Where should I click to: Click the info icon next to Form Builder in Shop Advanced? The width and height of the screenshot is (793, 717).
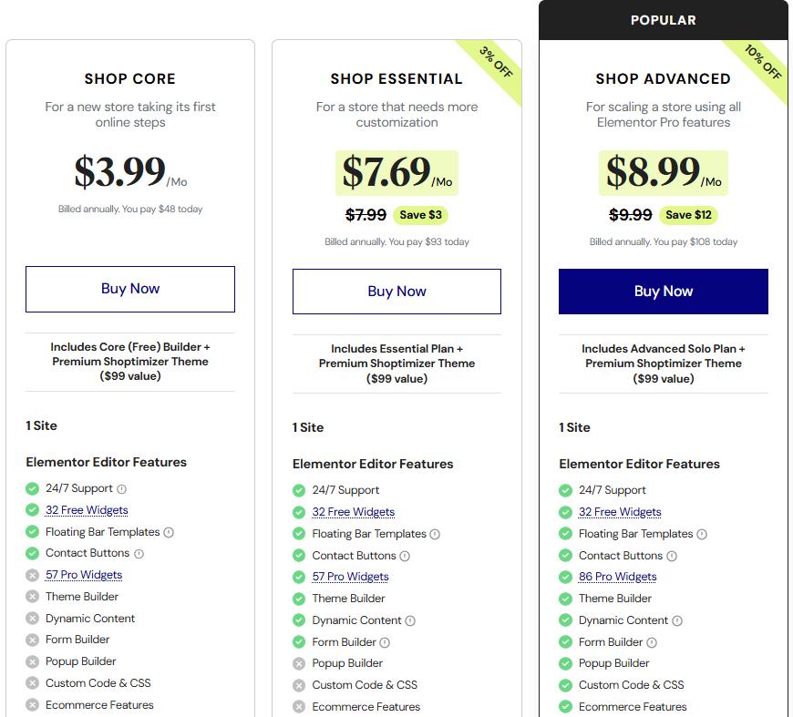[x=652, y=641]
